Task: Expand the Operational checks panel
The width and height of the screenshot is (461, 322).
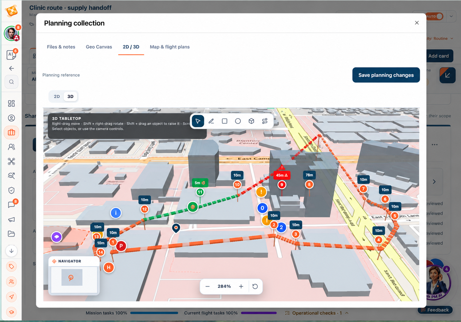Action: tap(317, 313)
